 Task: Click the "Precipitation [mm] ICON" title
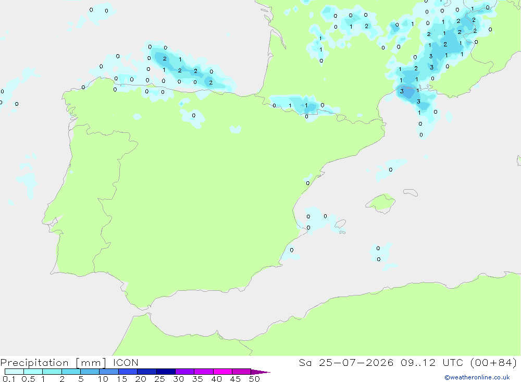click(69, 363)
